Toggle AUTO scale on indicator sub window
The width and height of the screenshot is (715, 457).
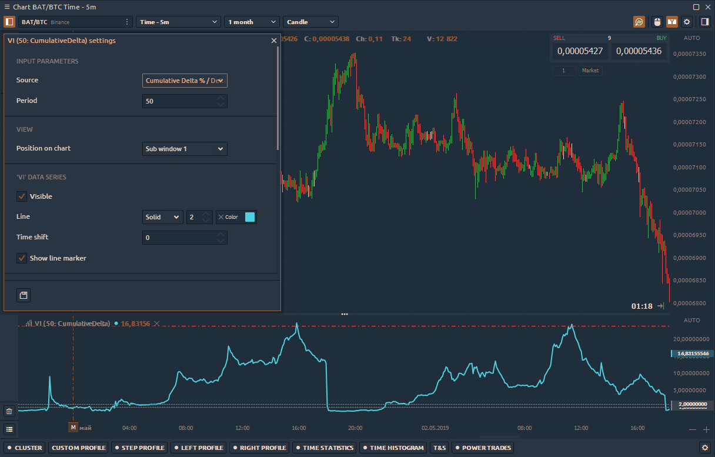tap(692, 320)
